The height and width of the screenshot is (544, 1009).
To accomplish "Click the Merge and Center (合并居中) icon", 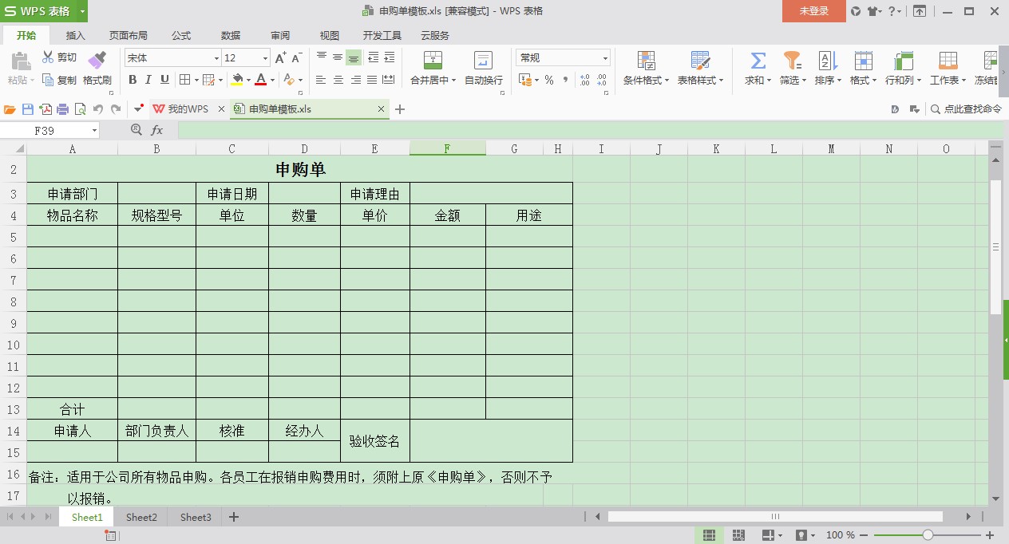I will click(432, 69).
